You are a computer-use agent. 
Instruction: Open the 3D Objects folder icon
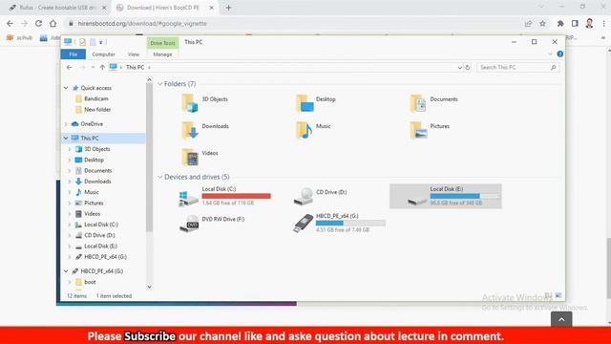pyautogui.click(x=190, y=103)
